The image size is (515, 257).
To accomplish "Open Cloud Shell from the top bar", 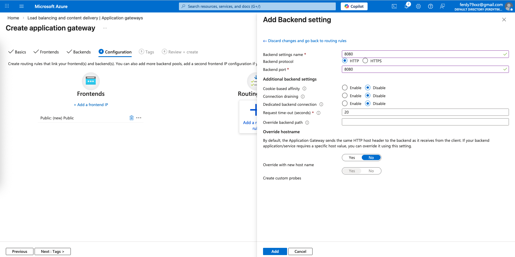I will pos(394,6).
